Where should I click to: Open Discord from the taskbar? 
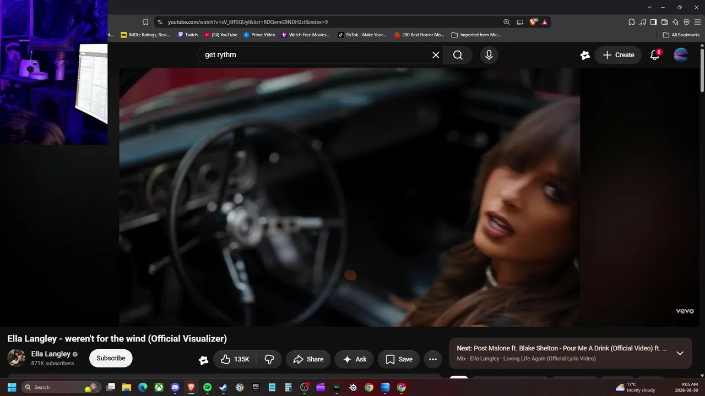tap(175, 387)
